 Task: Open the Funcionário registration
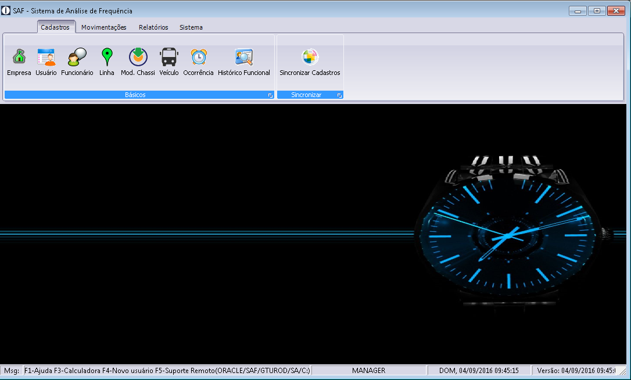(77, 57)
